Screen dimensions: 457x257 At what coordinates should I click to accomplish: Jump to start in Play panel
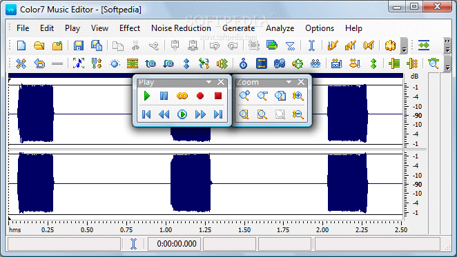(x=146, y=114)
